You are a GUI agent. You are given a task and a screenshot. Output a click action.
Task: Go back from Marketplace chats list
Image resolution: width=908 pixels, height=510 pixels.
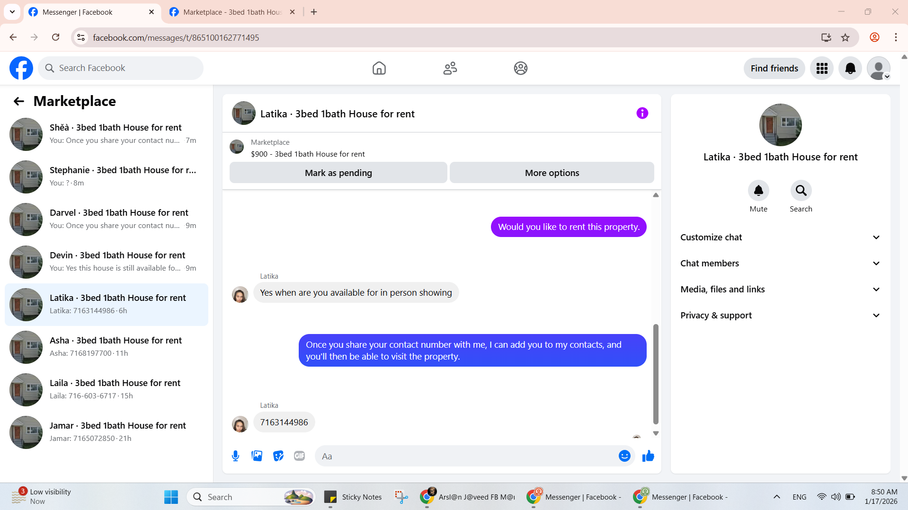[19, 101]
